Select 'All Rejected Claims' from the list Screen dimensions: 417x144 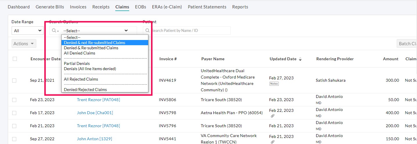coord(81,79)
